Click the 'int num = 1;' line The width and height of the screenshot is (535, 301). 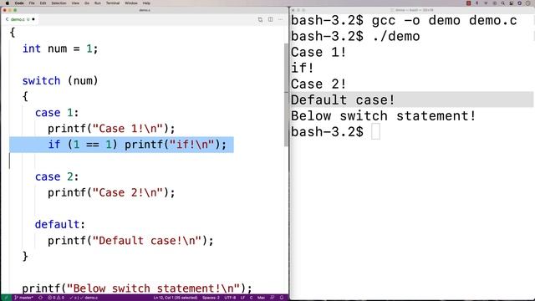coord(60,48)
